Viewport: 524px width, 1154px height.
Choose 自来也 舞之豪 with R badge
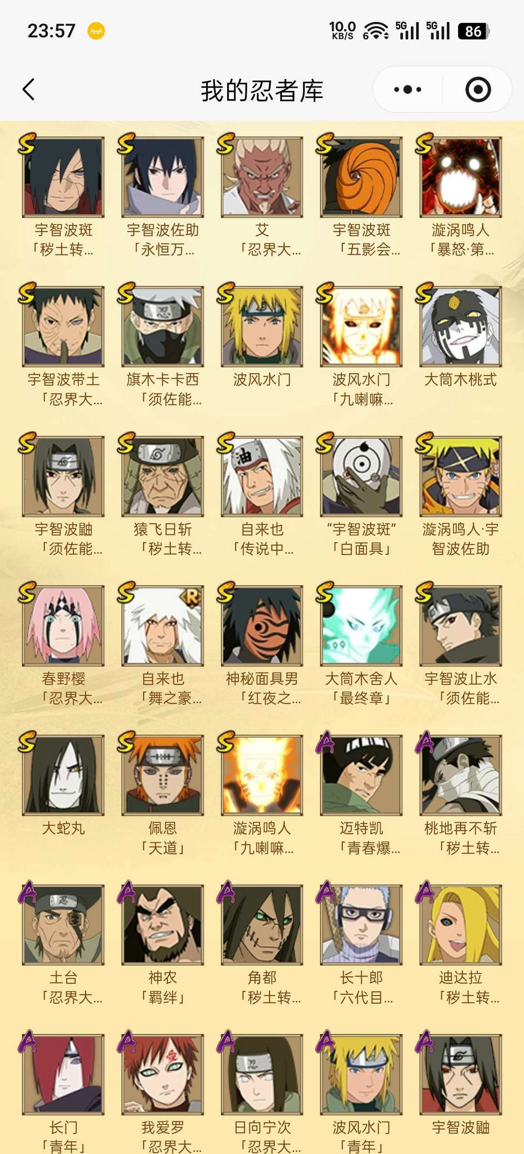click(163, 626)
